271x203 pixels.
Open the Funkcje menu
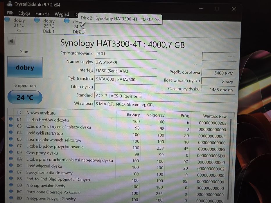[42, 14]
